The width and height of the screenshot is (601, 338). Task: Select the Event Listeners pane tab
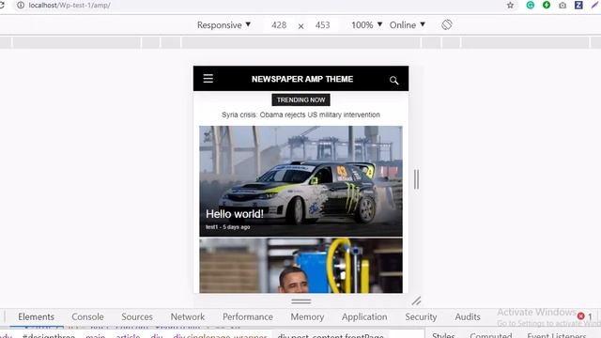coord(557,335)
